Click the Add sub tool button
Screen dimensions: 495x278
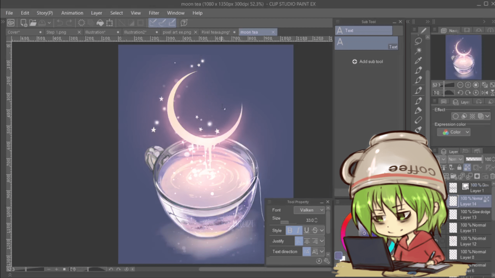pos(368,61)
